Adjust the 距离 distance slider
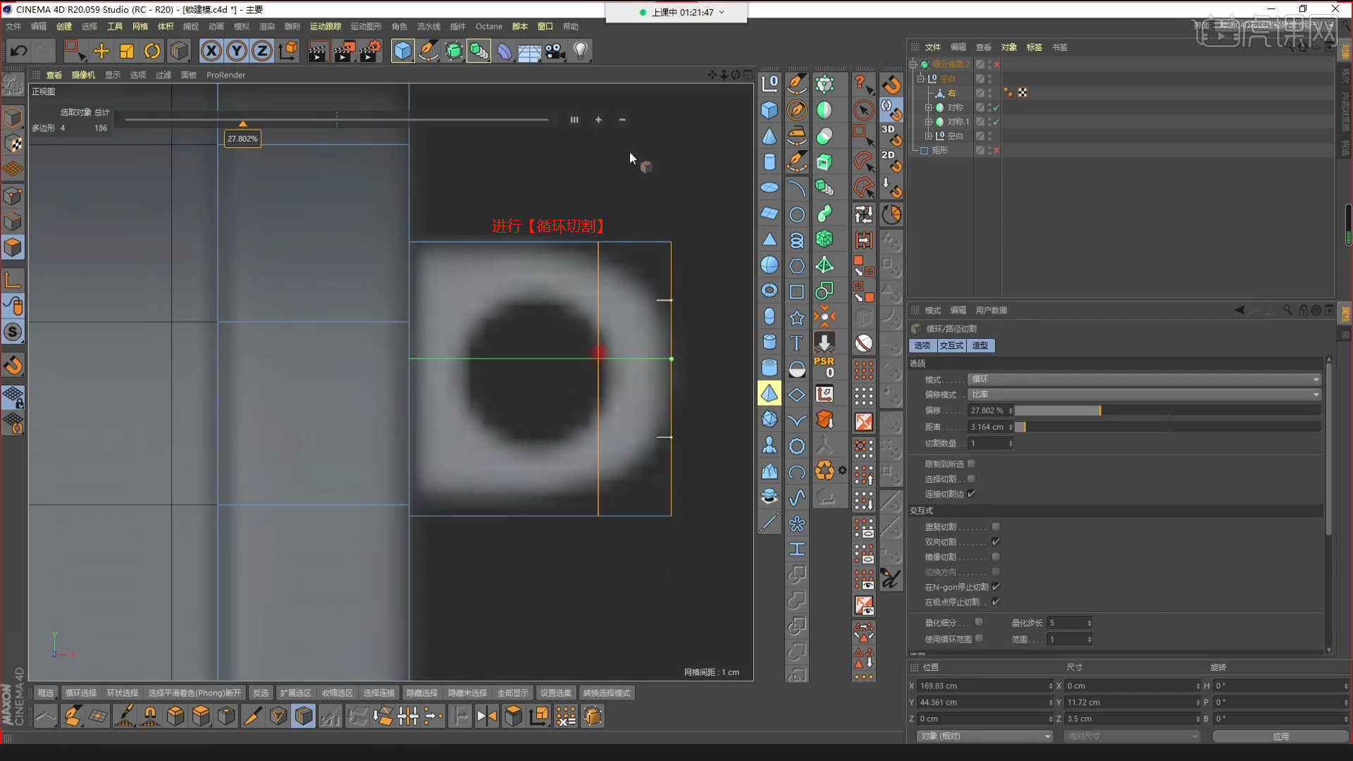 coord(1167,427)
